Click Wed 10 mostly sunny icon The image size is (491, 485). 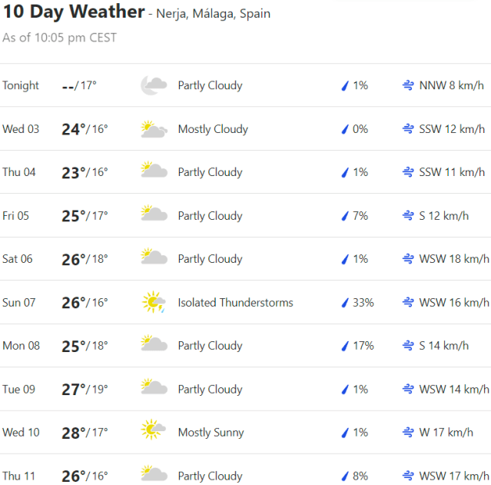coord(154,433)
